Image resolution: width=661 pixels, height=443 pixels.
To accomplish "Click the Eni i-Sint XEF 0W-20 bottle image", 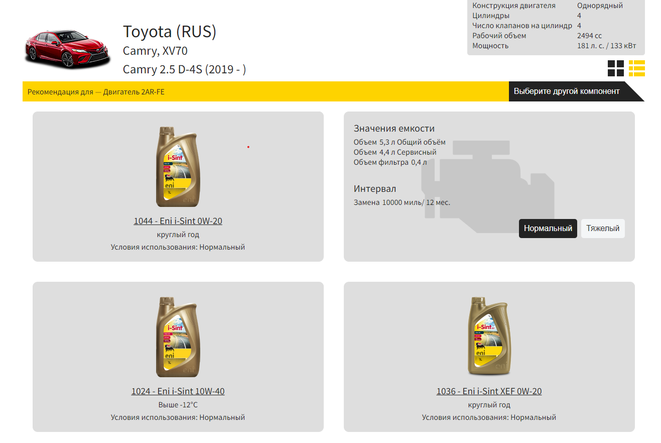I will (x=489, y=336).
